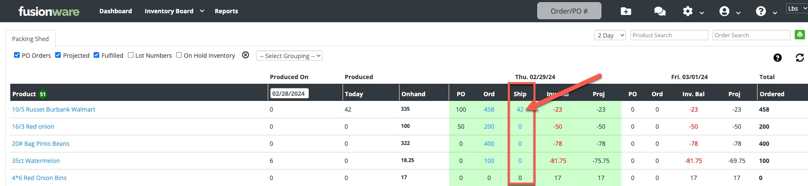
Task: Clear filters with the circled X icon
Action: click(246, 55)
